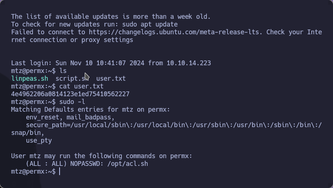Click the 'env_reset, mail_badpass,' line
This screenshot has height=188, width=333.
coord(70,117)
